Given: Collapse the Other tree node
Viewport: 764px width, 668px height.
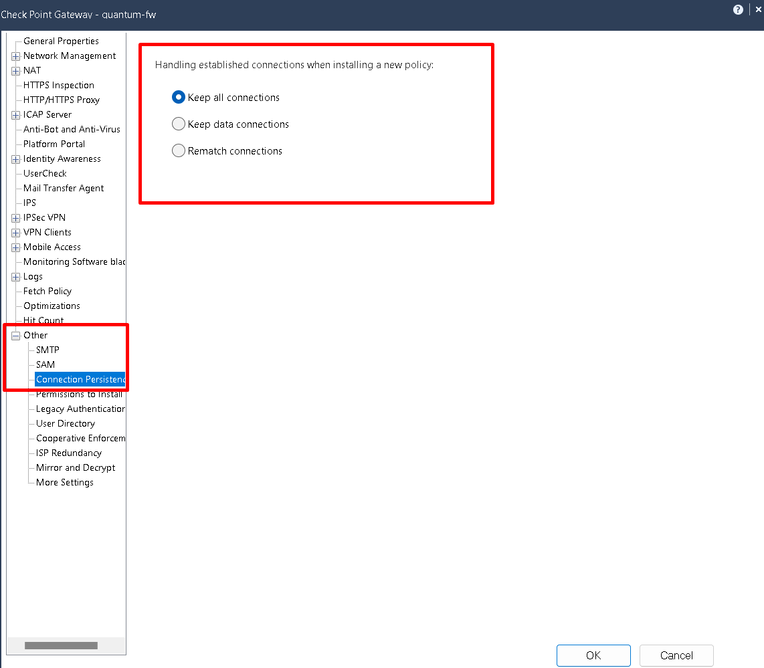Looking at the screenshot, I should (x=15, y=336).
